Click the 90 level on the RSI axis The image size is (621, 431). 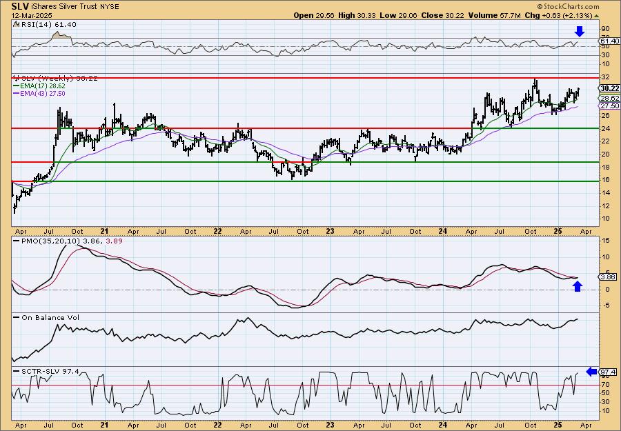[604, 29]
